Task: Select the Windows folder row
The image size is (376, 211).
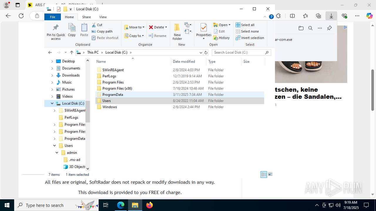Action: click(x=180, y=107)
